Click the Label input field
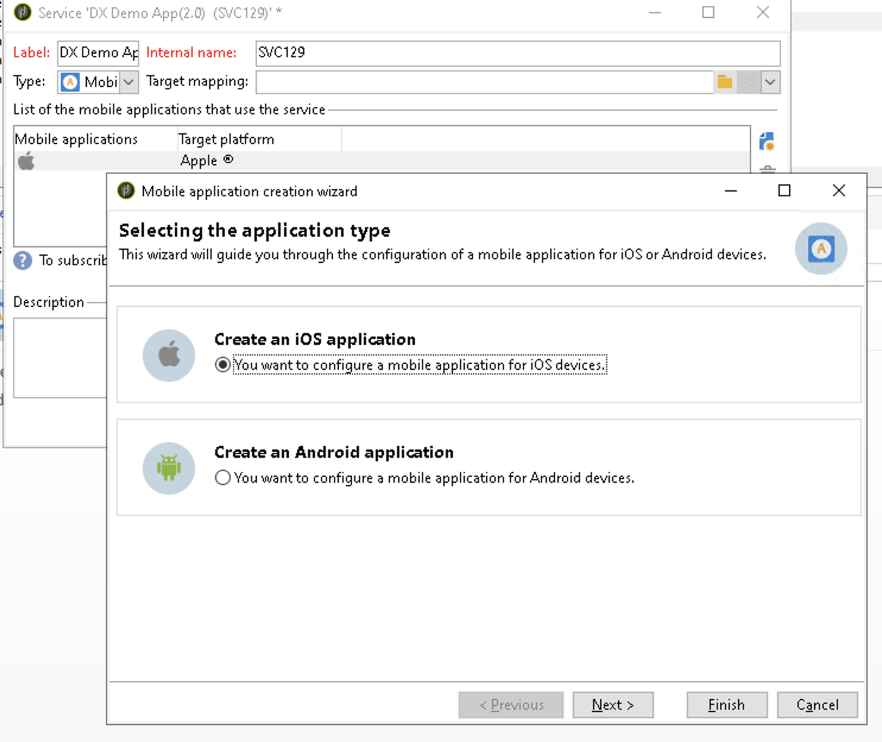Screen dimensions: 882x742 click(x=98, y=53)
